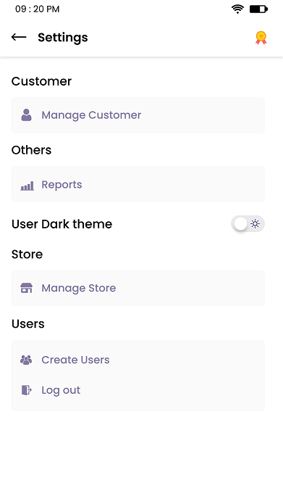Image resolution: width=283 pixels, height=504 pixels.
Task: Click the sun icon in theme switch
Action: [x=255, y=223]
